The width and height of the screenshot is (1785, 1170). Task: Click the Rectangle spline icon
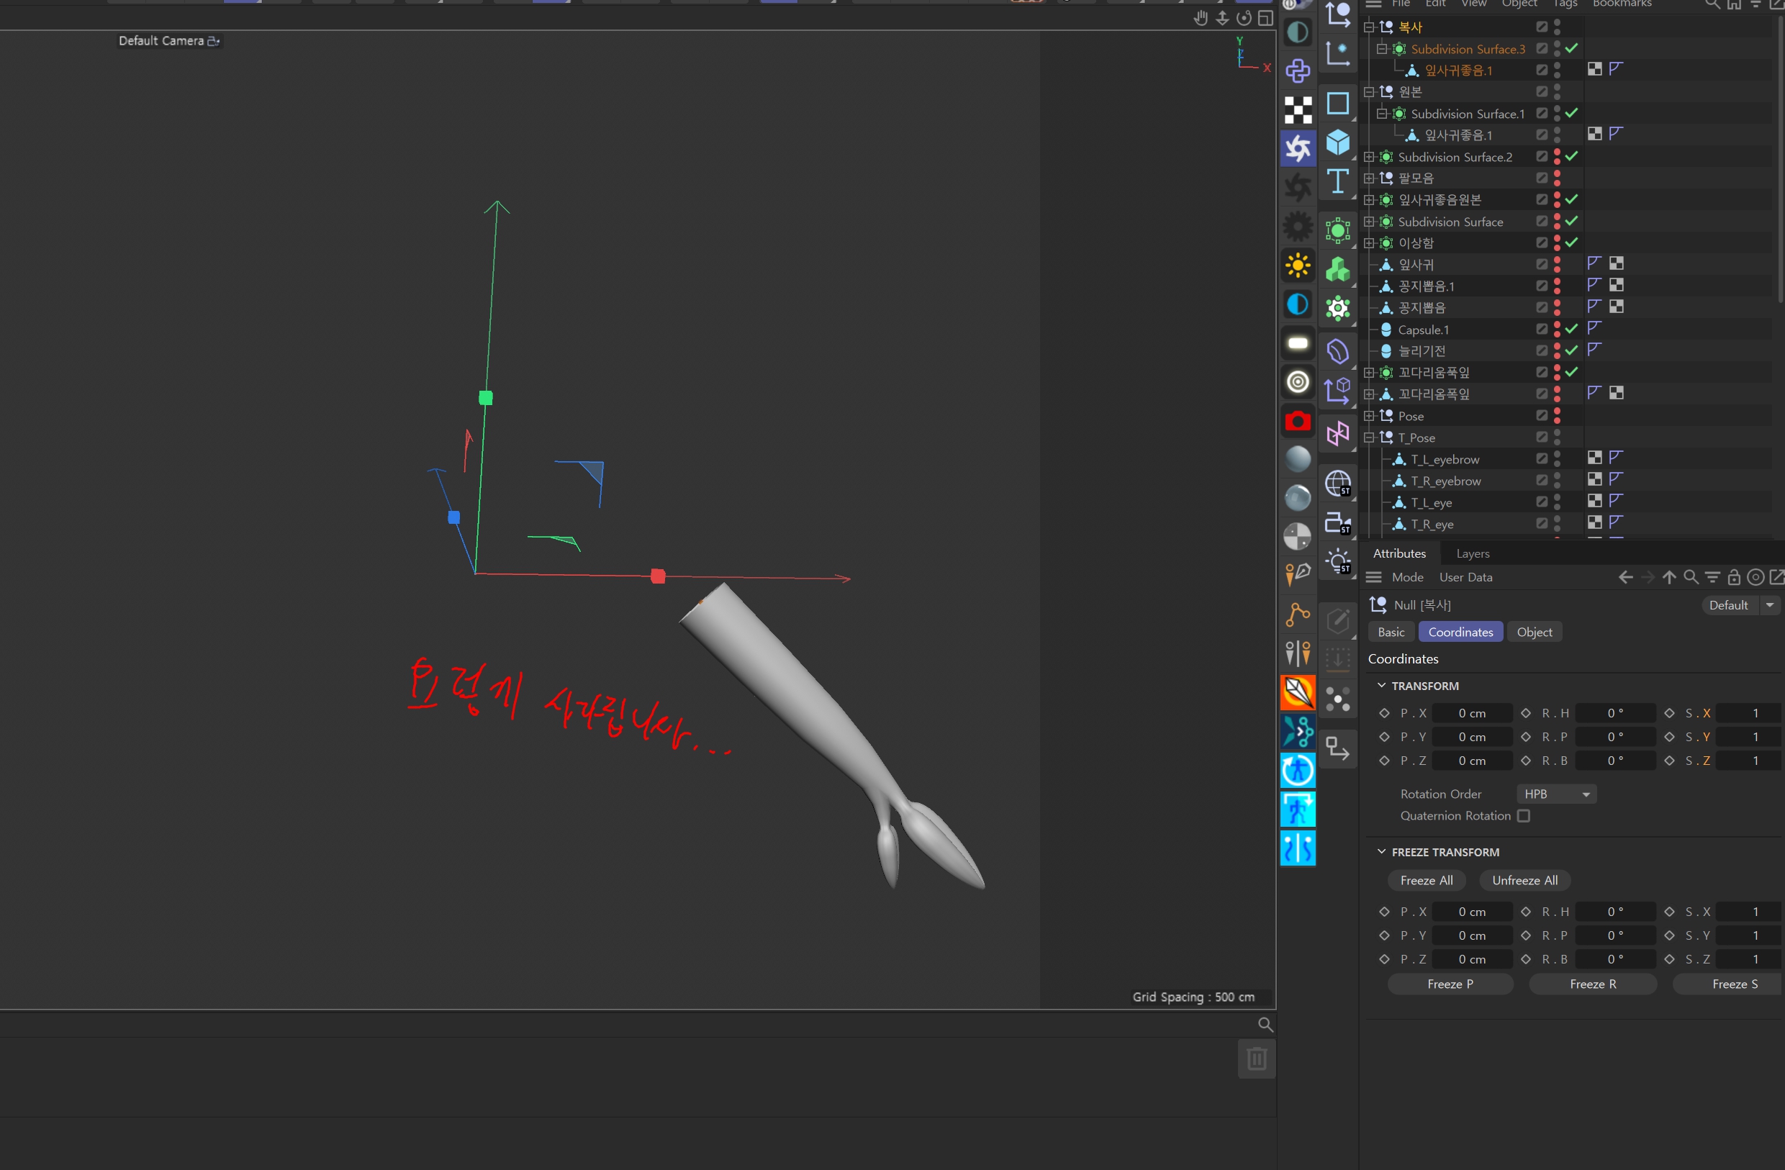pos(1337,104)
